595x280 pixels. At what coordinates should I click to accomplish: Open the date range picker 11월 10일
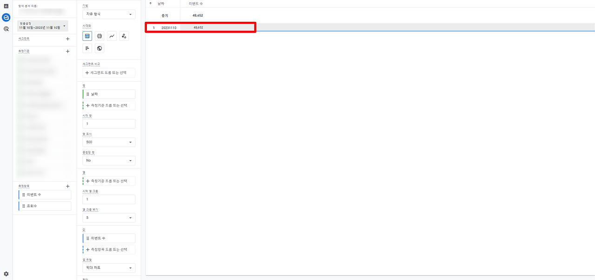43,26
